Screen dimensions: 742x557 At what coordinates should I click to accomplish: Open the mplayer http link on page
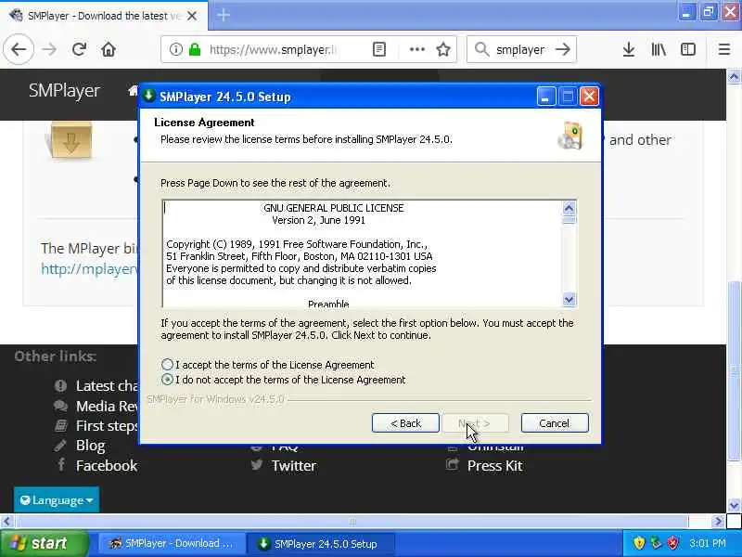[89, 269]
